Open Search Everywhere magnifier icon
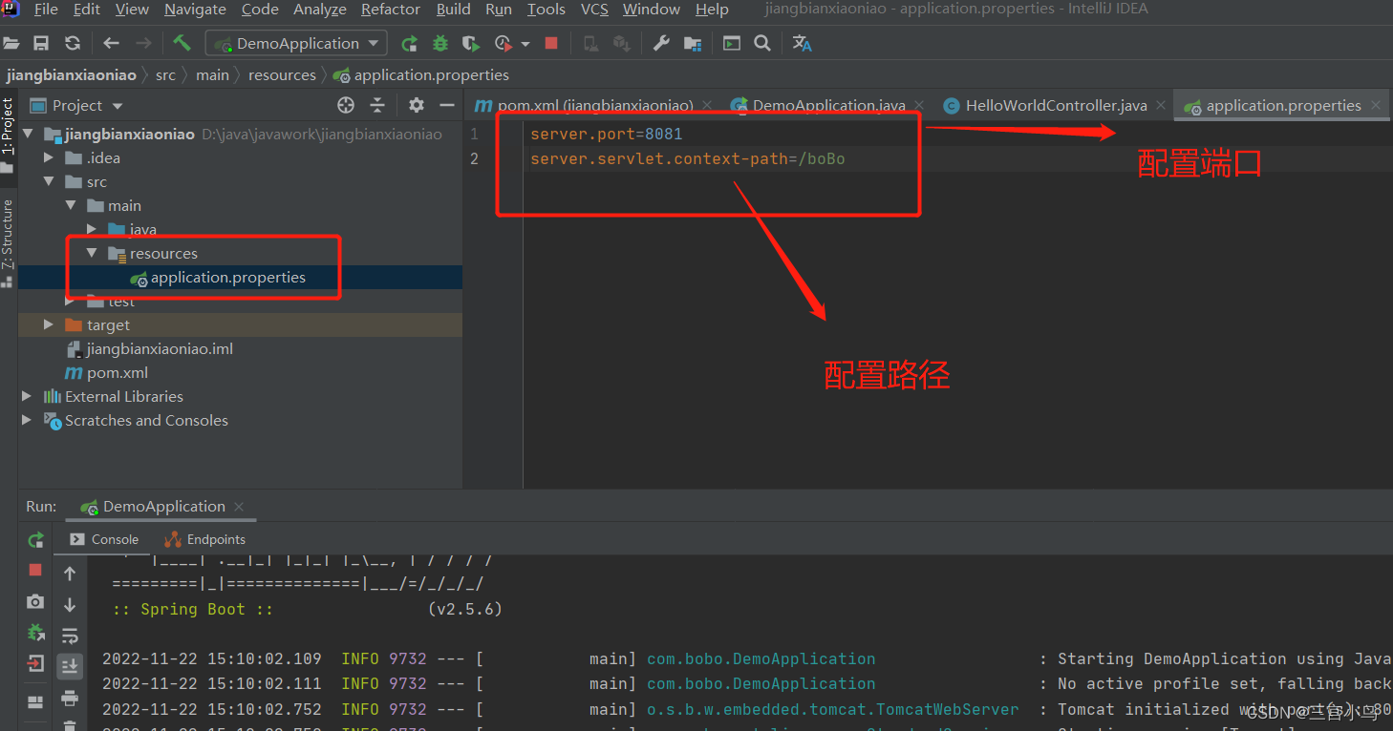This screenshot has height=731, width=1393. pos(761,43)
